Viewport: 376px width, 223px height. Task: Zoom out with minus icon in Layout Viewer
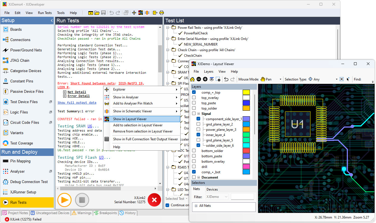click(x=199, y=79)
